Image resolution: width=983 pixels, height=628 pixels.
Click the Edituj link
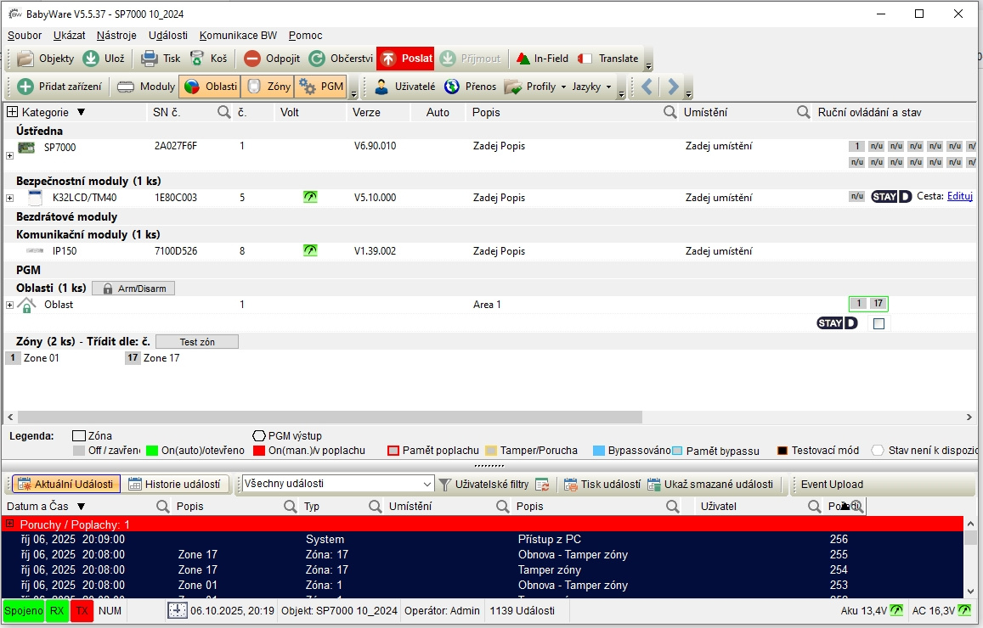tap(959, 197)
